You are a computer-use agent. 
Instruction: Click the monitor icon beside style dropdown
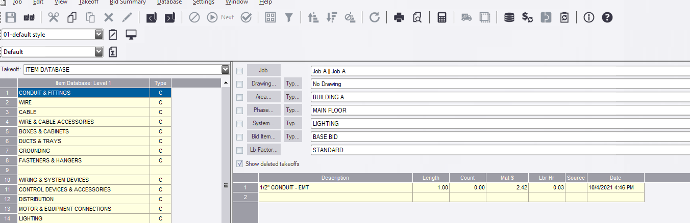click(131, 35)
